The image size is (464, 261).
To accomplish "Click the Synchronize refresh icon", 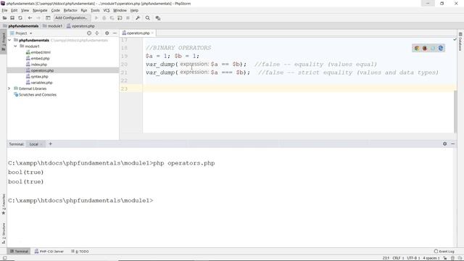I will click(20, 18).
